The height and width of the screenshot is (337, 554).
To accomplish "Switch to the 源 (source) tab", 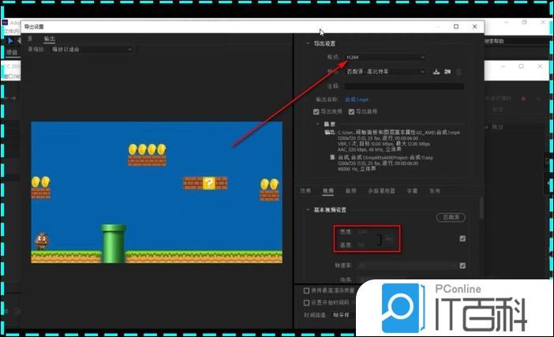I will coord(30,39).
